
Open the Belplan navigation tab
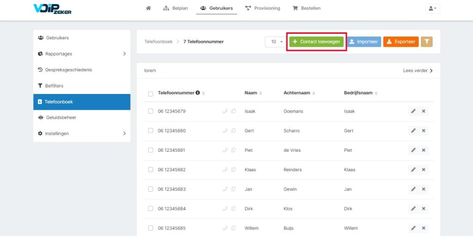pos(176,8)
